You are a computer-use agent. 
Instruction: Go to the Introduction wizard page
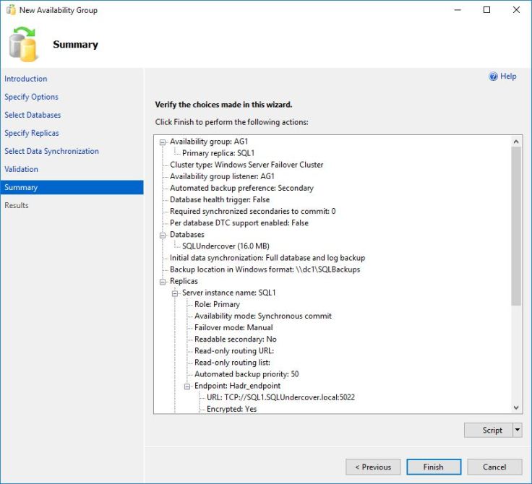(26, 79)
